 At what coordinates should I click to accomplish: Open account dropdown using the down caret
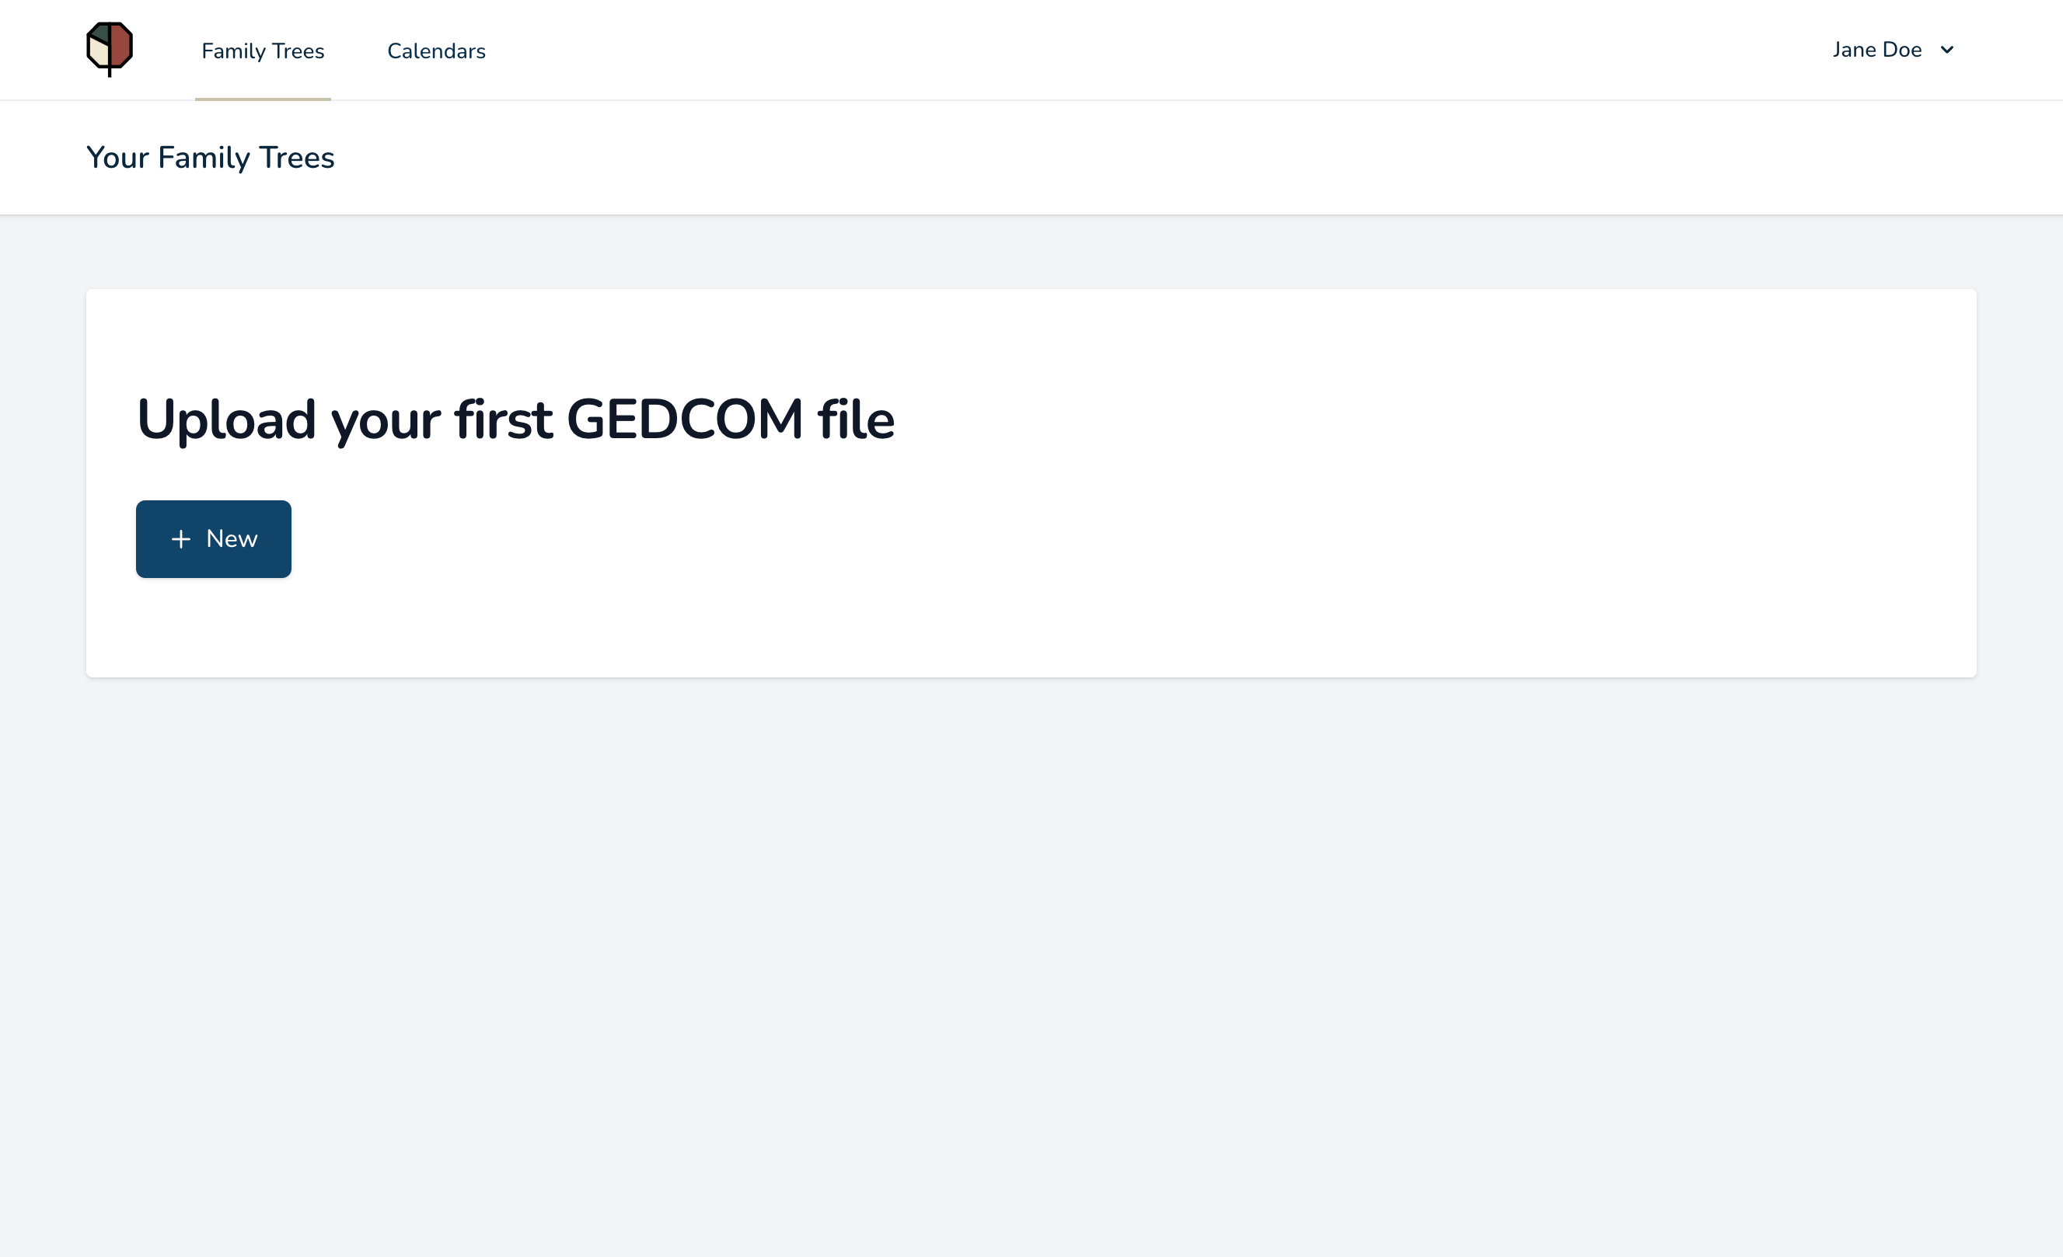(x=1946, y=50)
